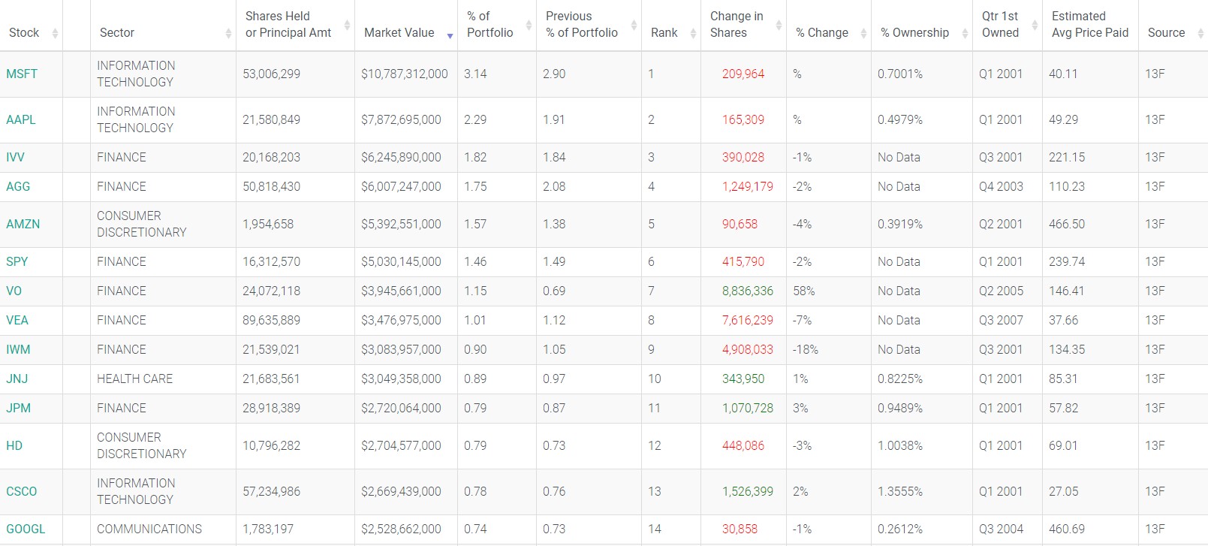1208x546 pixels.
Task: Select AGG change in shares 1,249,179
Action: coord(748,187)
